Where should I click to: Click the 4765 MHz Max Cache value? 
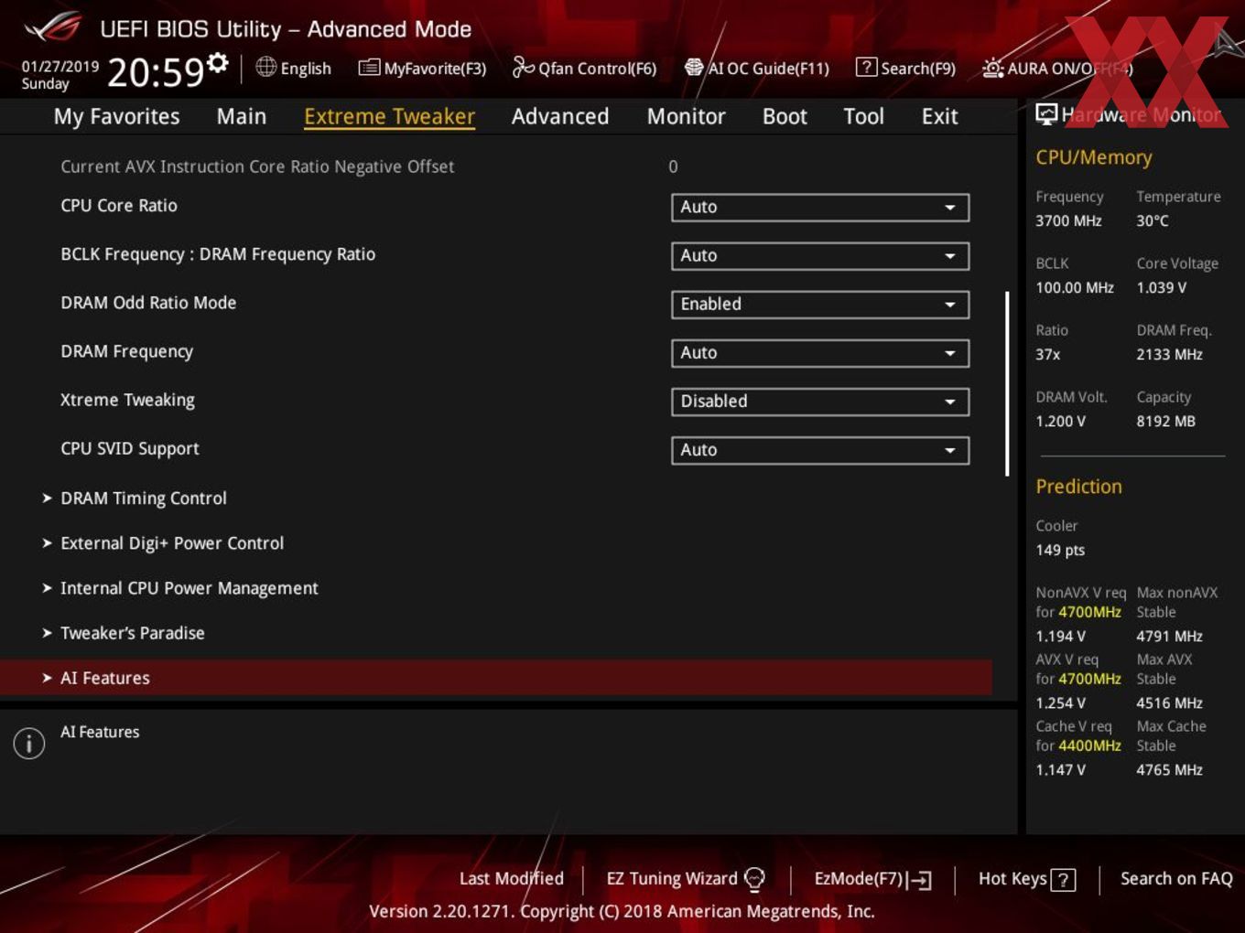(x=1169, y=769)
